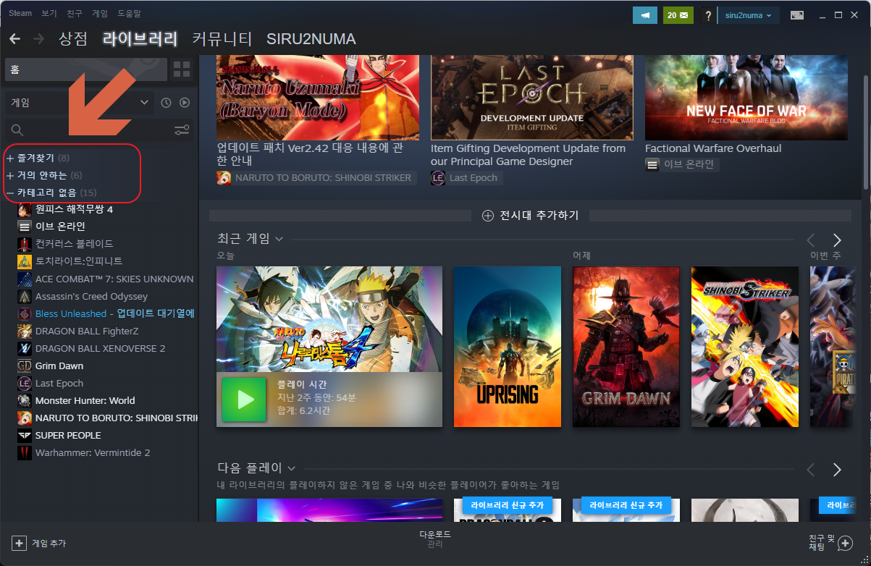Show previous play-next shelf arrow
This screenshot has height=566, width=871.
pos(811,470)
